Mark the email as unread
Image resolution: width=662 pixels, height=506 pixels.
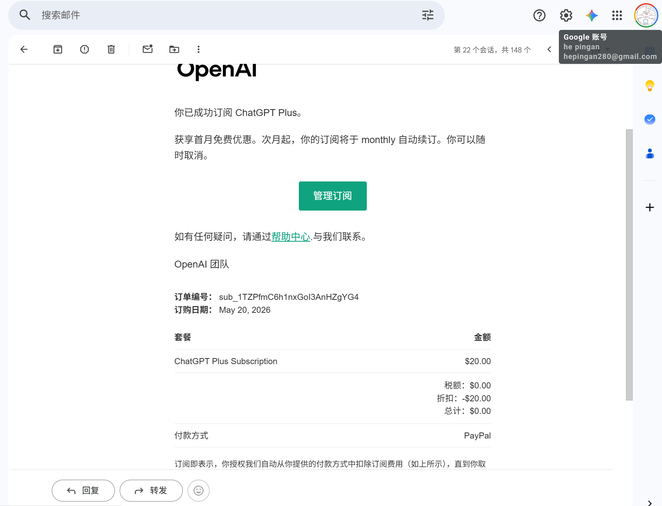pos(148,49)
